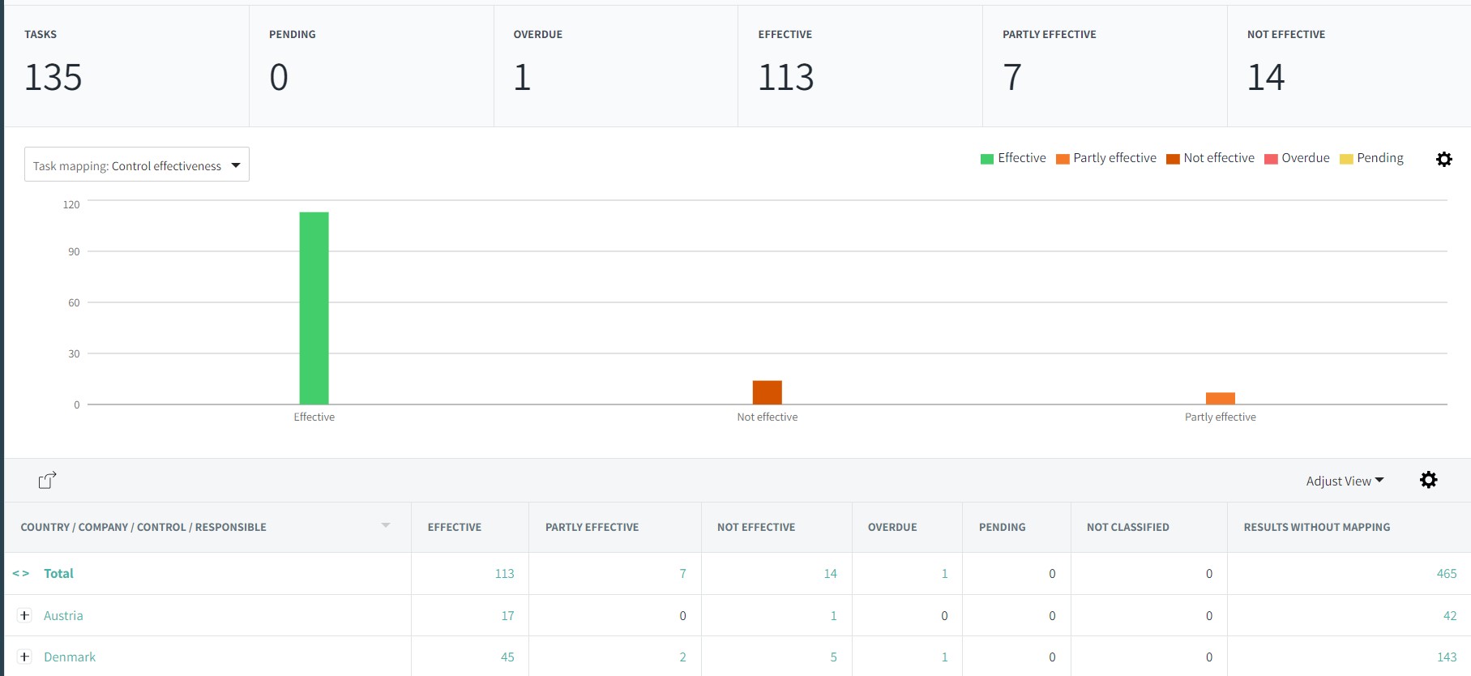Click the Partly Effective 7 summary card
The width and height of the screenshot is (1471, 676).
coord(1105,66)
